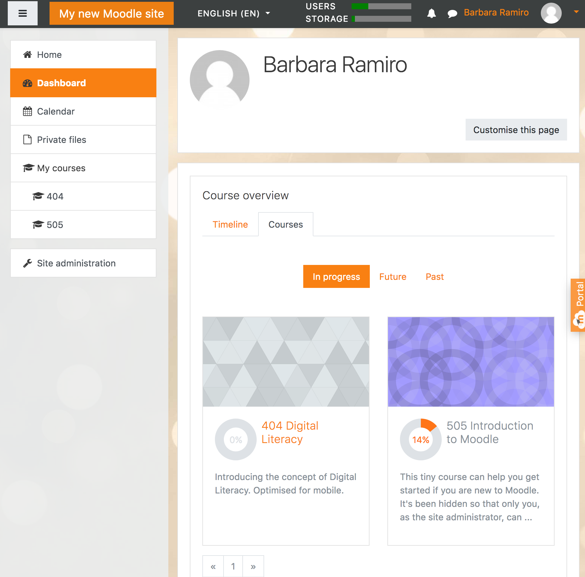585x577 pixels.
Task: Click the Private files document icon
Action: [27, 140]
